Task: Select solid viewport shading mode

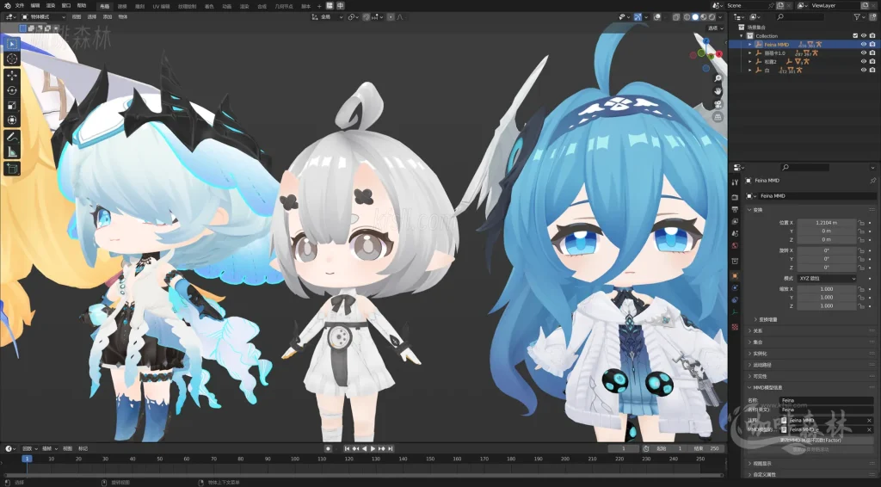Action: (695, 17)
